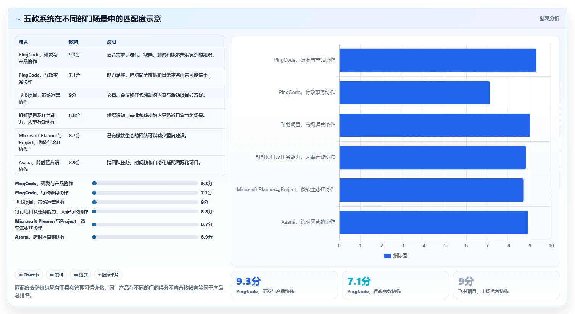
Task: Click chart bar for 飞书项目，市场运营协作
Action: 435,125
